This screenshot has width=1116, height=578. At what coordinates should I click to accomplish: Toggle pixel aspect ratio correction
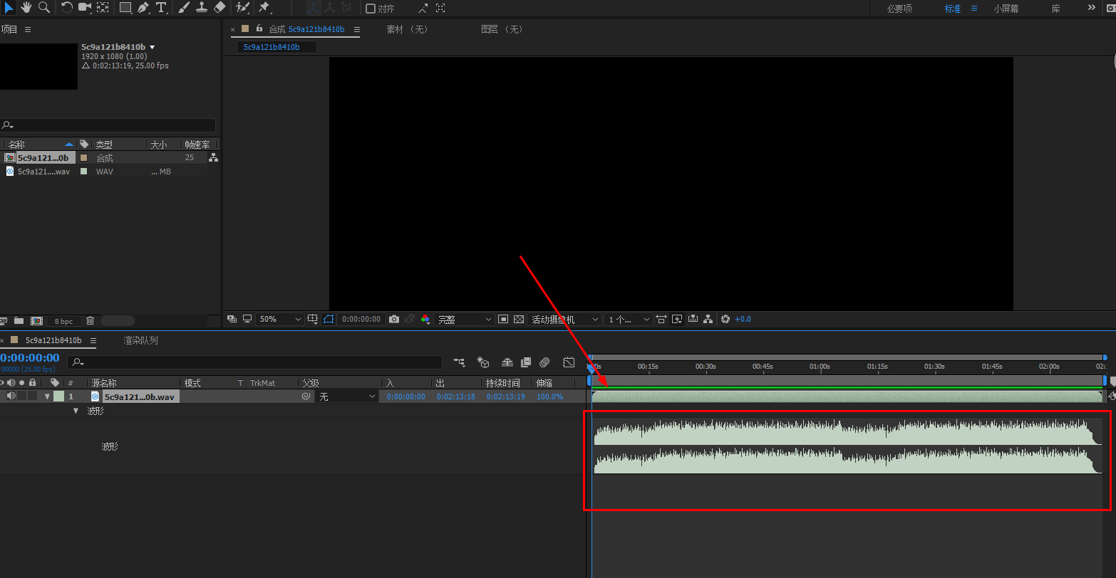click(x=661, y=320)
